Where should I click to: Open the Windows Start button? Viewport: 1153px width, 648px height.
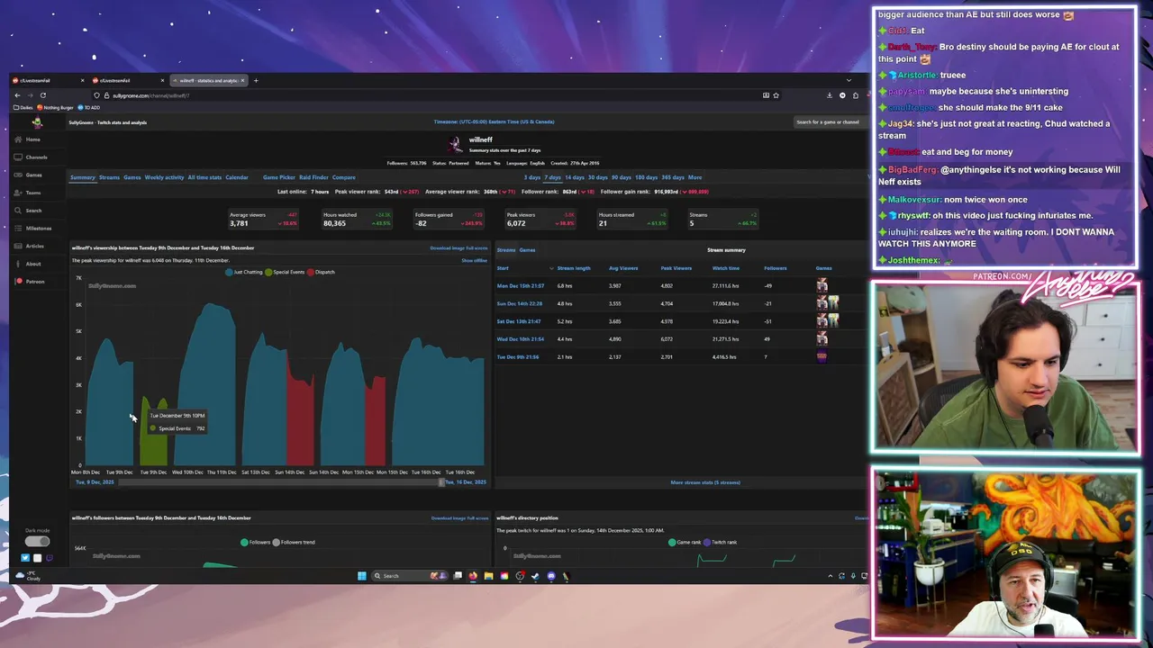pyautogui.click(x=361, y=576)
